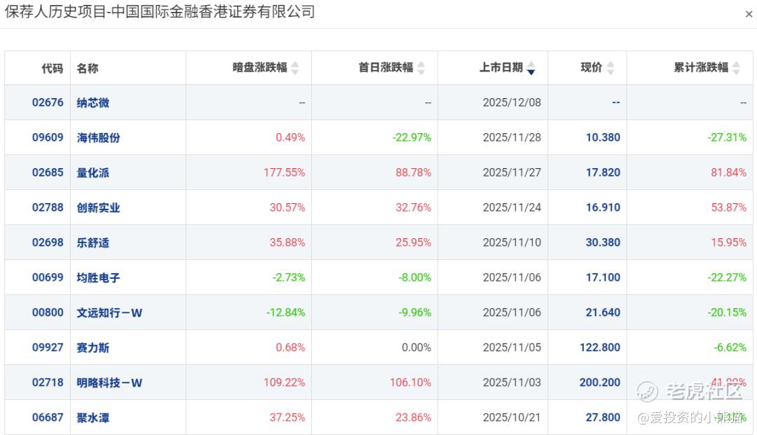Select 海伟股份 cumulative change -27.31%

tap(727, 137)
